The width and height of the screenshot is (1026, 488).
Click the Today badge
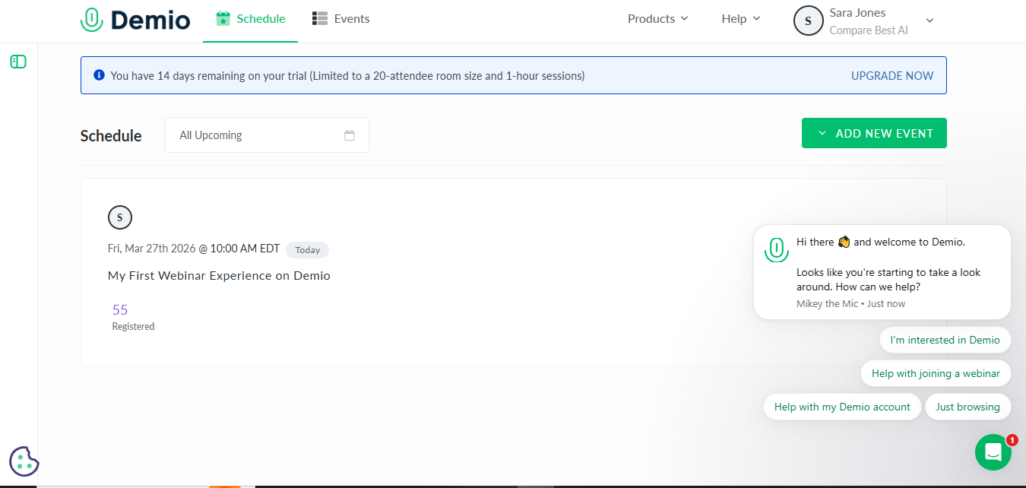(x=307, y=250)
